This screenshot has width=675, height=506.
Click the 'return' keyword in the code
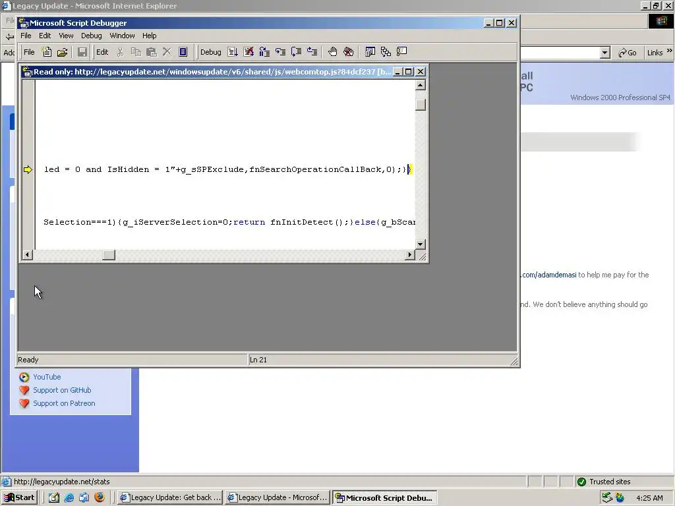(x=249, y=222)
